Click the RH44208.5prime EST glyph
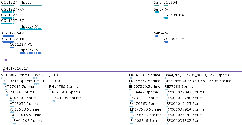Image resolution: width=242 pixels, height=125 pixels. [x=15, y=124]
